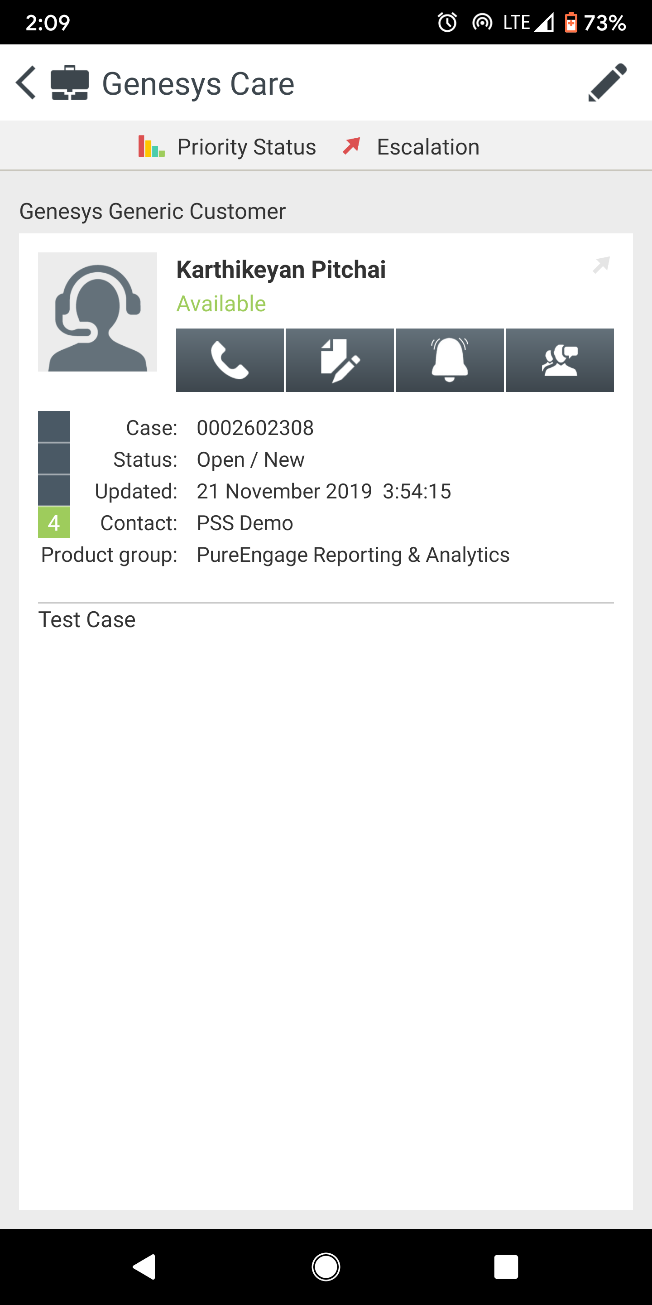Screen dimensions: 652x1305
Task: Tap the PSS Demo contact value
Action: coord(245,523)
